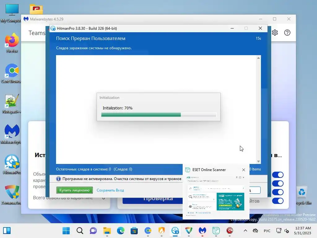Click the info icon beside the activation message
This screenshot has width=317, height=238.
click(x=59, y=179)
